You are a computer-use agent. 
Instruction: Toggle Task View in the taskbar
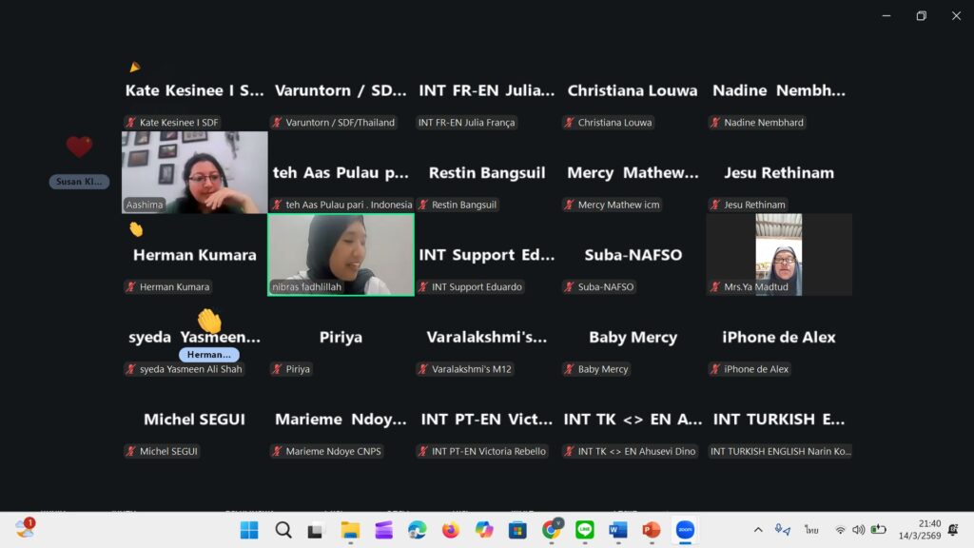pyautogui.click(x=317, y=530)
